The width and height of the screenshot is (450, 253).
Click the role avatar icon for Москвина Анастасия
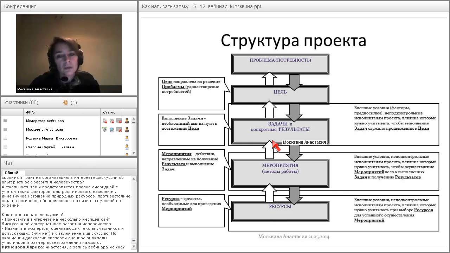click(127, 130)
